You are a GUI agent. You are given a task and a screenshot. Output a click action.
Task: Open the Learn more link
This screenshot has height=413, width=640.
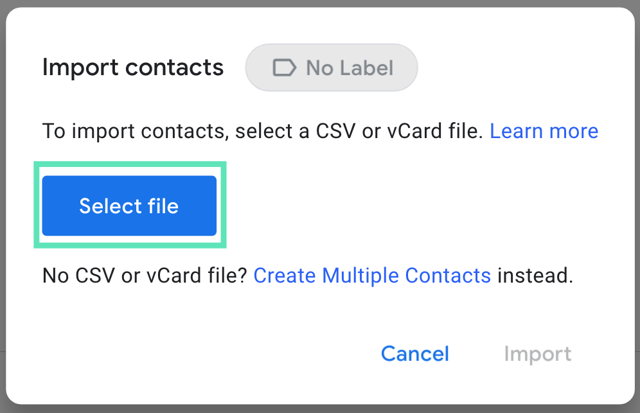coord(544,131)
